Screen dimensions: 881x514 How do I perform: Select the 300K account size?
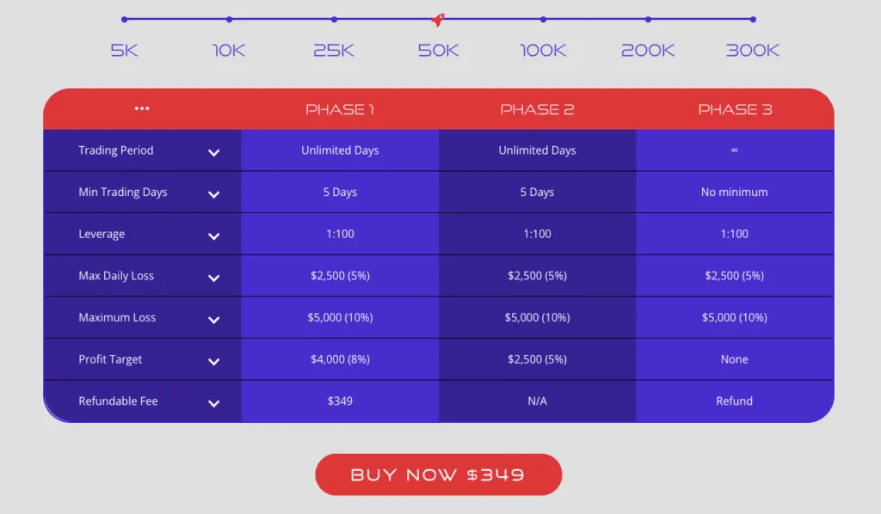(751, 51)
